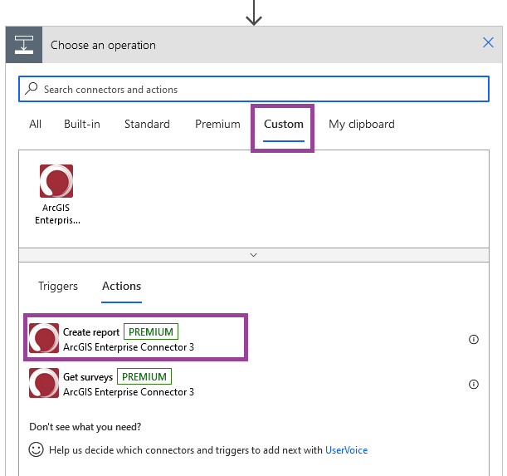Viewport: 507px width, 476px height.
Task: Close the Choose an operation panel
Action: [x=489, y=44]
